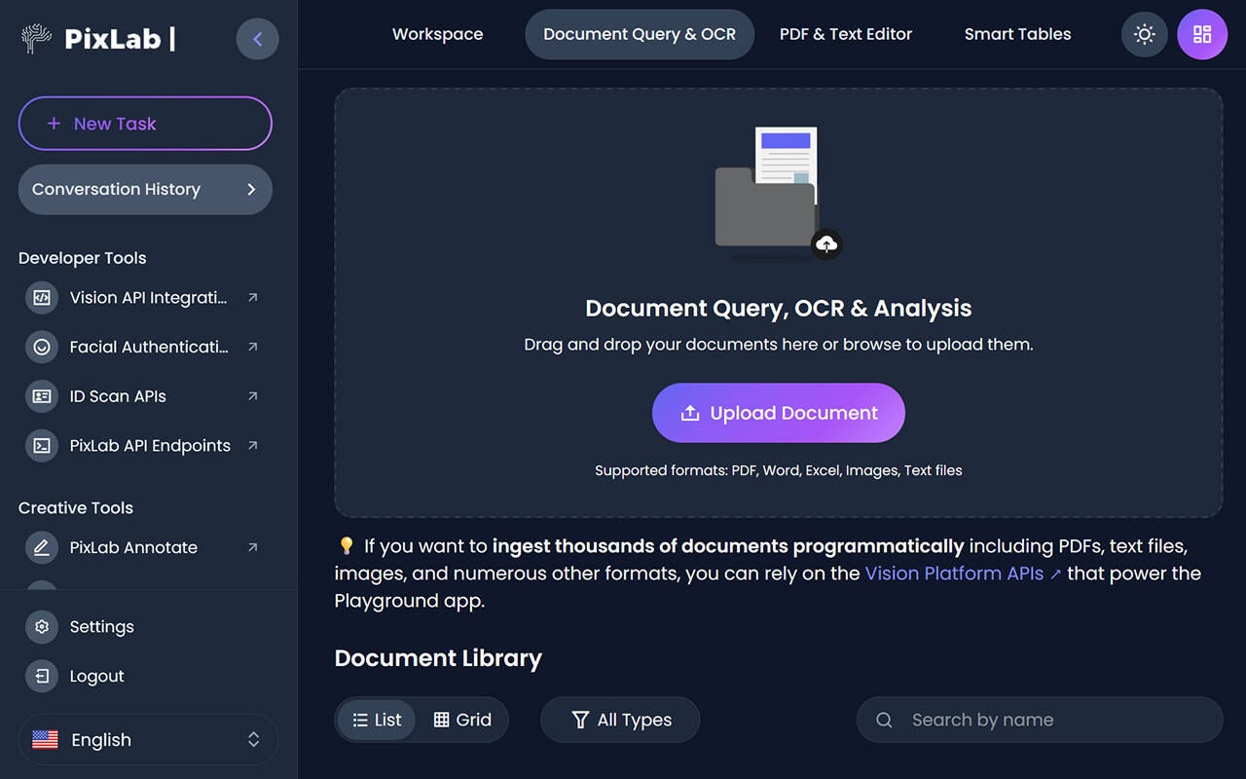Open the All Types filter dropdown
Image resolution: width=1246 pixels, height=779 pixels.
620,720
